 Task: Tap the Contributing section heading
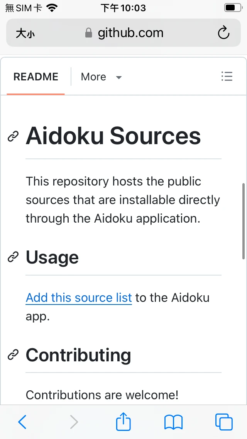78,355
